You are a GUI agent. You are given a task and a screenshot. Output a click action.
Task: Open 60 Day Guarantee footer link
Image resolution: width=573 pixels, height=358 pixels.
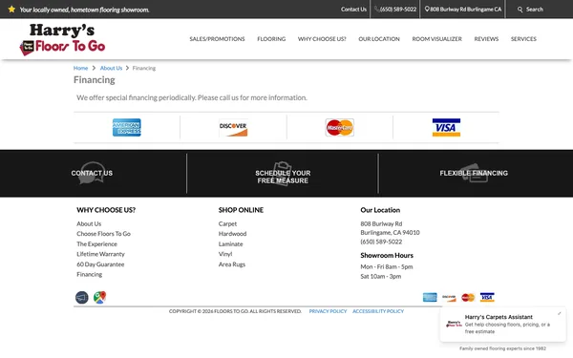pyautogui.click(x=100, y=264)
